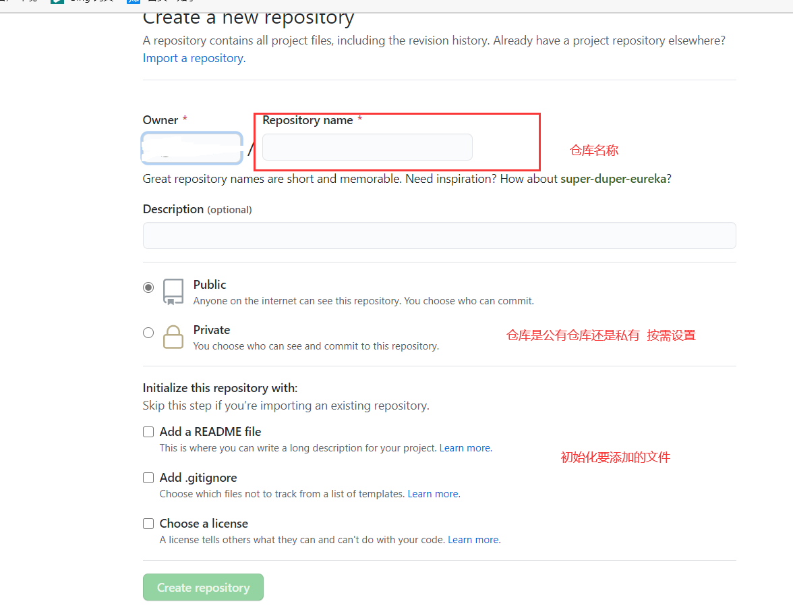Click the Create repository button
Image resolution: width=793 pixels, height=610 pixels.
tap(204, 587)
